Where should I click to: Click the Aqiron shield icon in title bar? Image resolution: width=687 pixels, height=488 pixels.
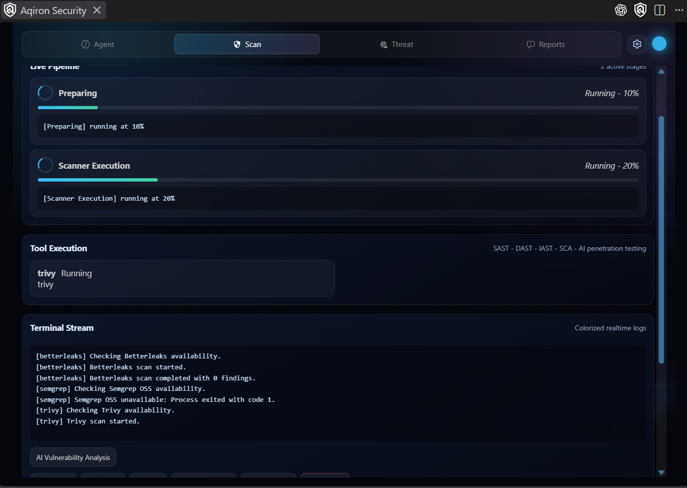[640, 10]
